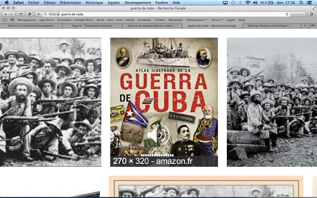Open Management Google Drive bookmark
Viewport: 317px width, 198px height.
(36, 20)
